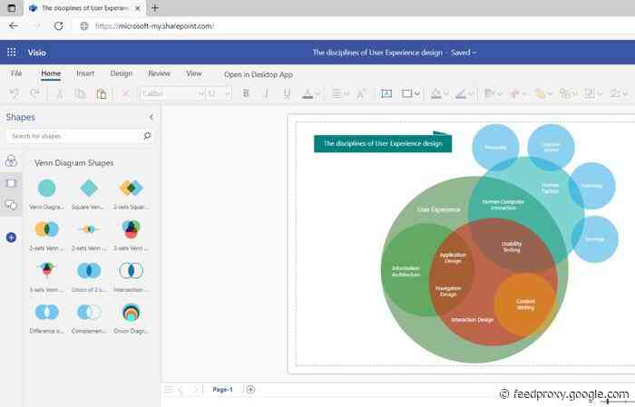Click the shape search magnifier icon

coord(147,136)
